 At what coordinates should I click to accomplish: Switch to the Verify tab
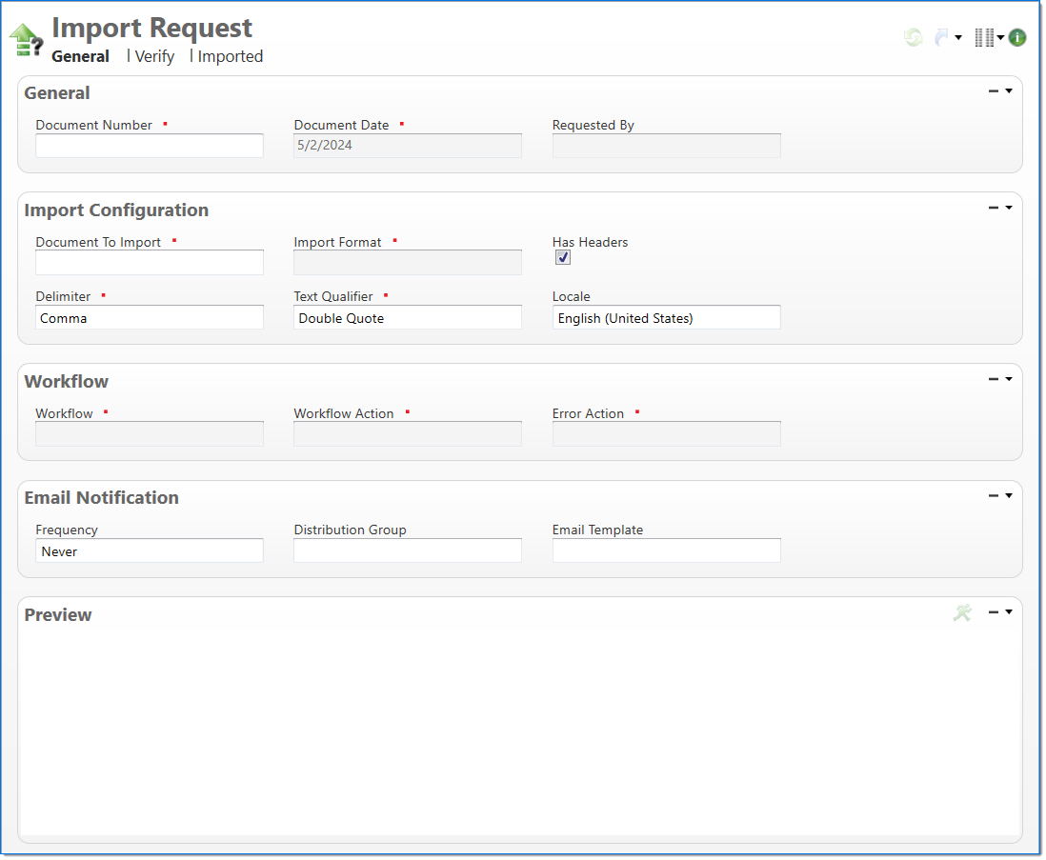(x=154, y=56)
